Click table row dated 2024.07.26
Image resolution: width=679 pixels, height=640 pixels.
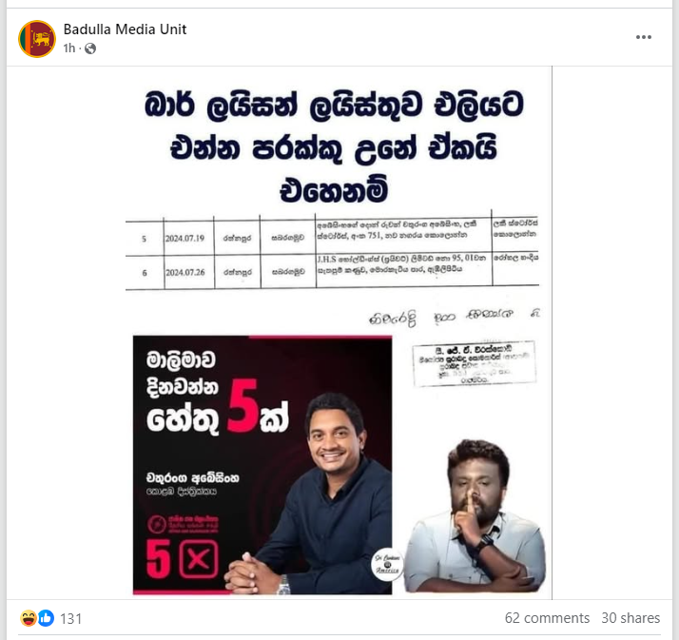point(332,271)
